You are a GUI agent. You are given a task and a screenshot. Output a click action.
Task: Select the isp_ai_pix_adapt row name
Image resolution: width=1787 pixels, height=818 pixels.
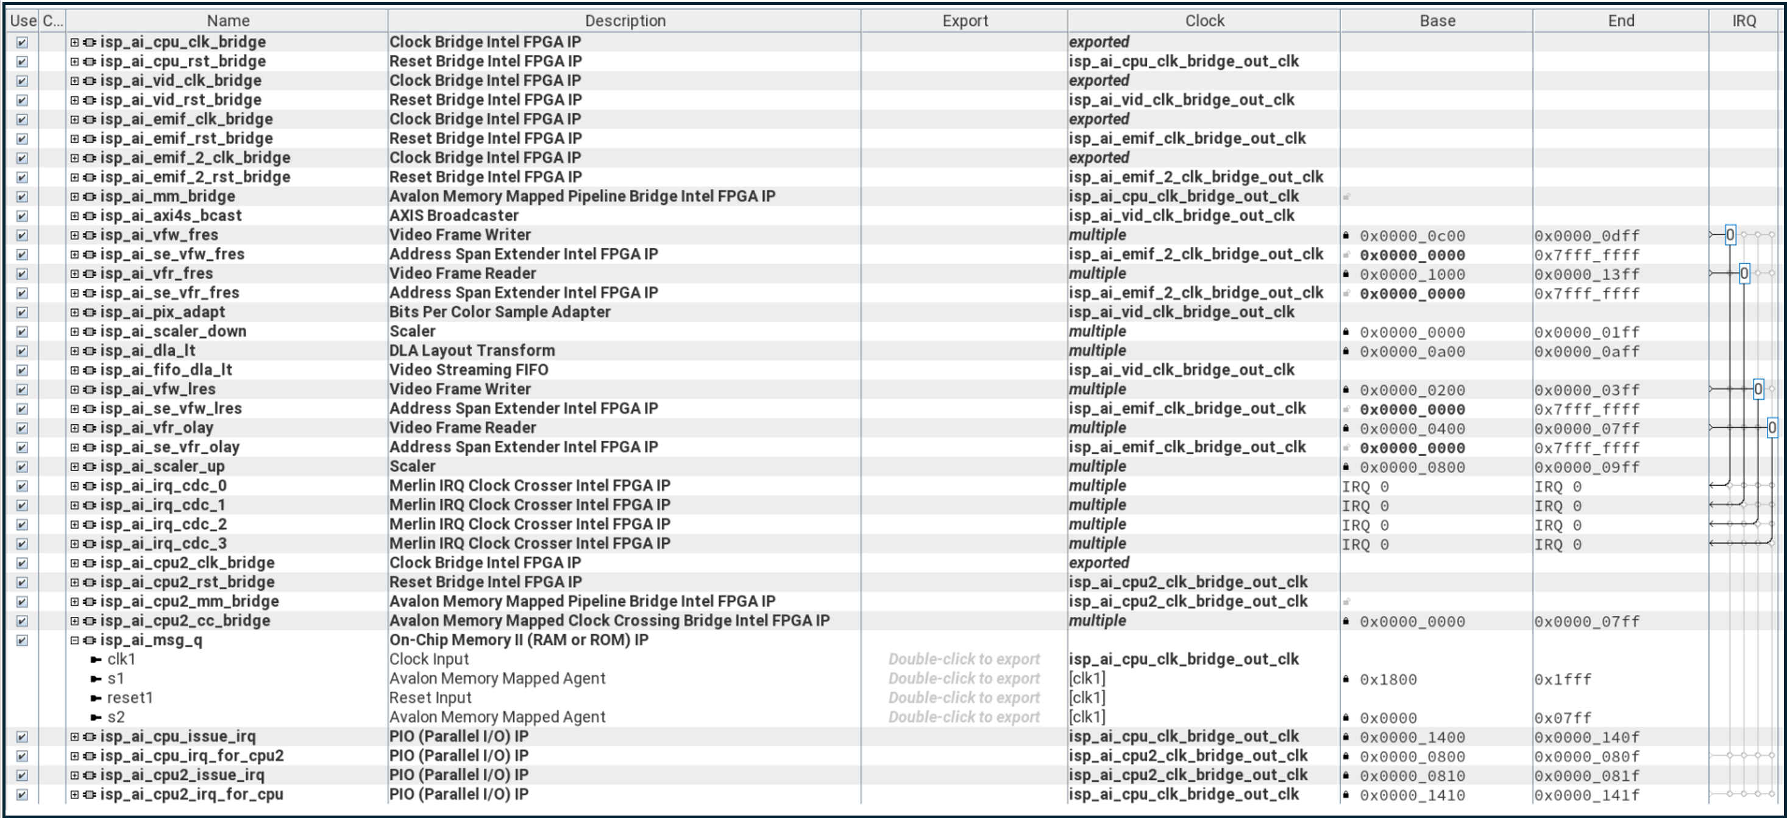[162, 312]
